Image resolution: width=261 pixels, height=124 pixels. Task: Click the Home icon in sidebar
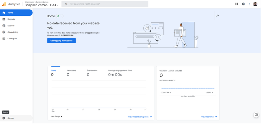(4, 13)
